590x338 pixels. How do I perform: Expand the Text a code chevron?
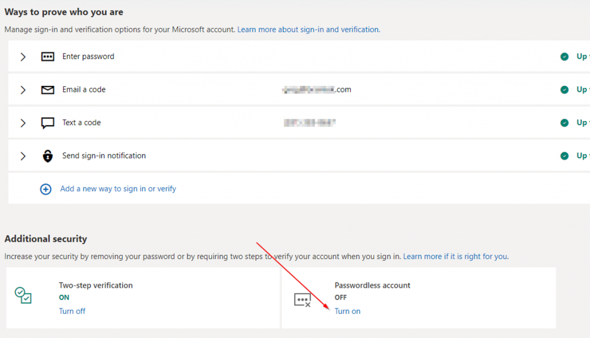click(23, 123)
